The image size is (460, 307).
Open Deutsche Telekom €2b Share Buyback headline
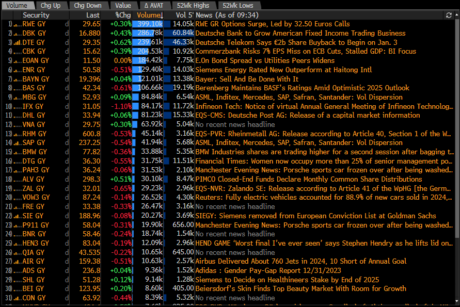tap(296, 42)
